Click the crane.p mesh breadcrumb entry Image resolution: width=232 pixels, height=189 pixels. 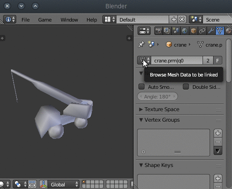point(210,44)
